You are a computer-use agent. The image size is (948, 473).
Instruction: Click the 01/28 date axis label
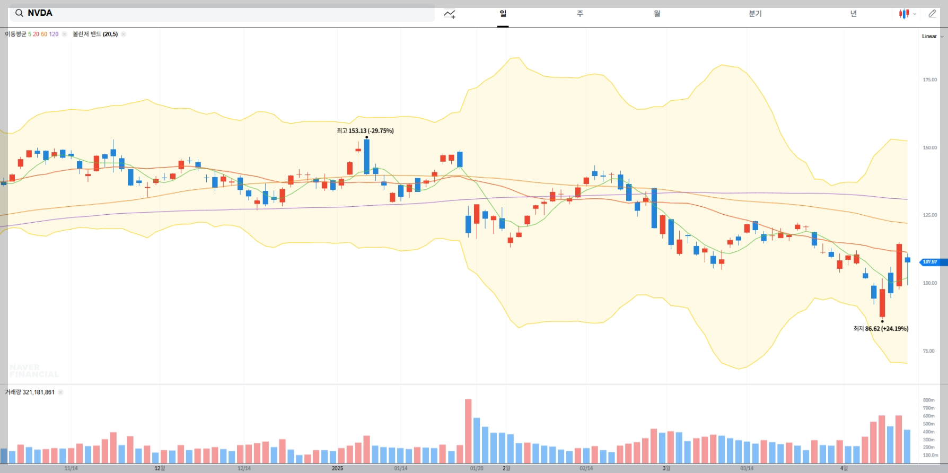(x=477, y=468)
